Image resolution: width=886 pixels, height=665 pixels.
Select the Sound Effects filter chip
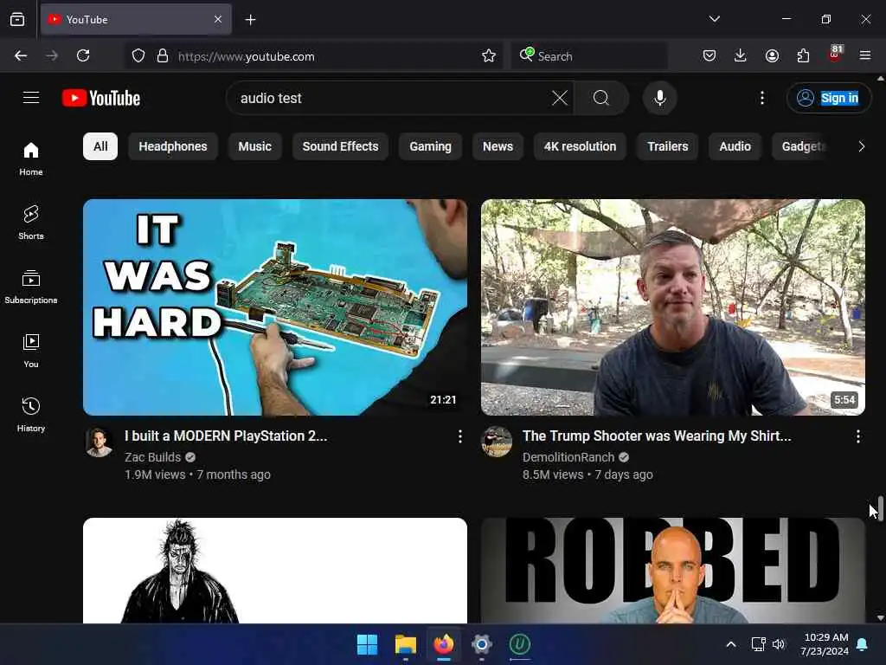[340, 146]
